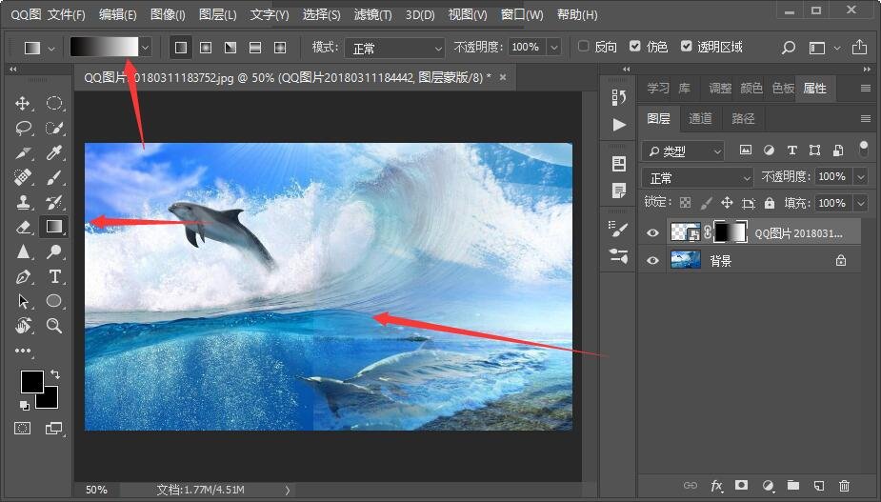Open the gradient picker dropdown arrow
The height and width of the screenshot is (502, 881).
[146, 48]
